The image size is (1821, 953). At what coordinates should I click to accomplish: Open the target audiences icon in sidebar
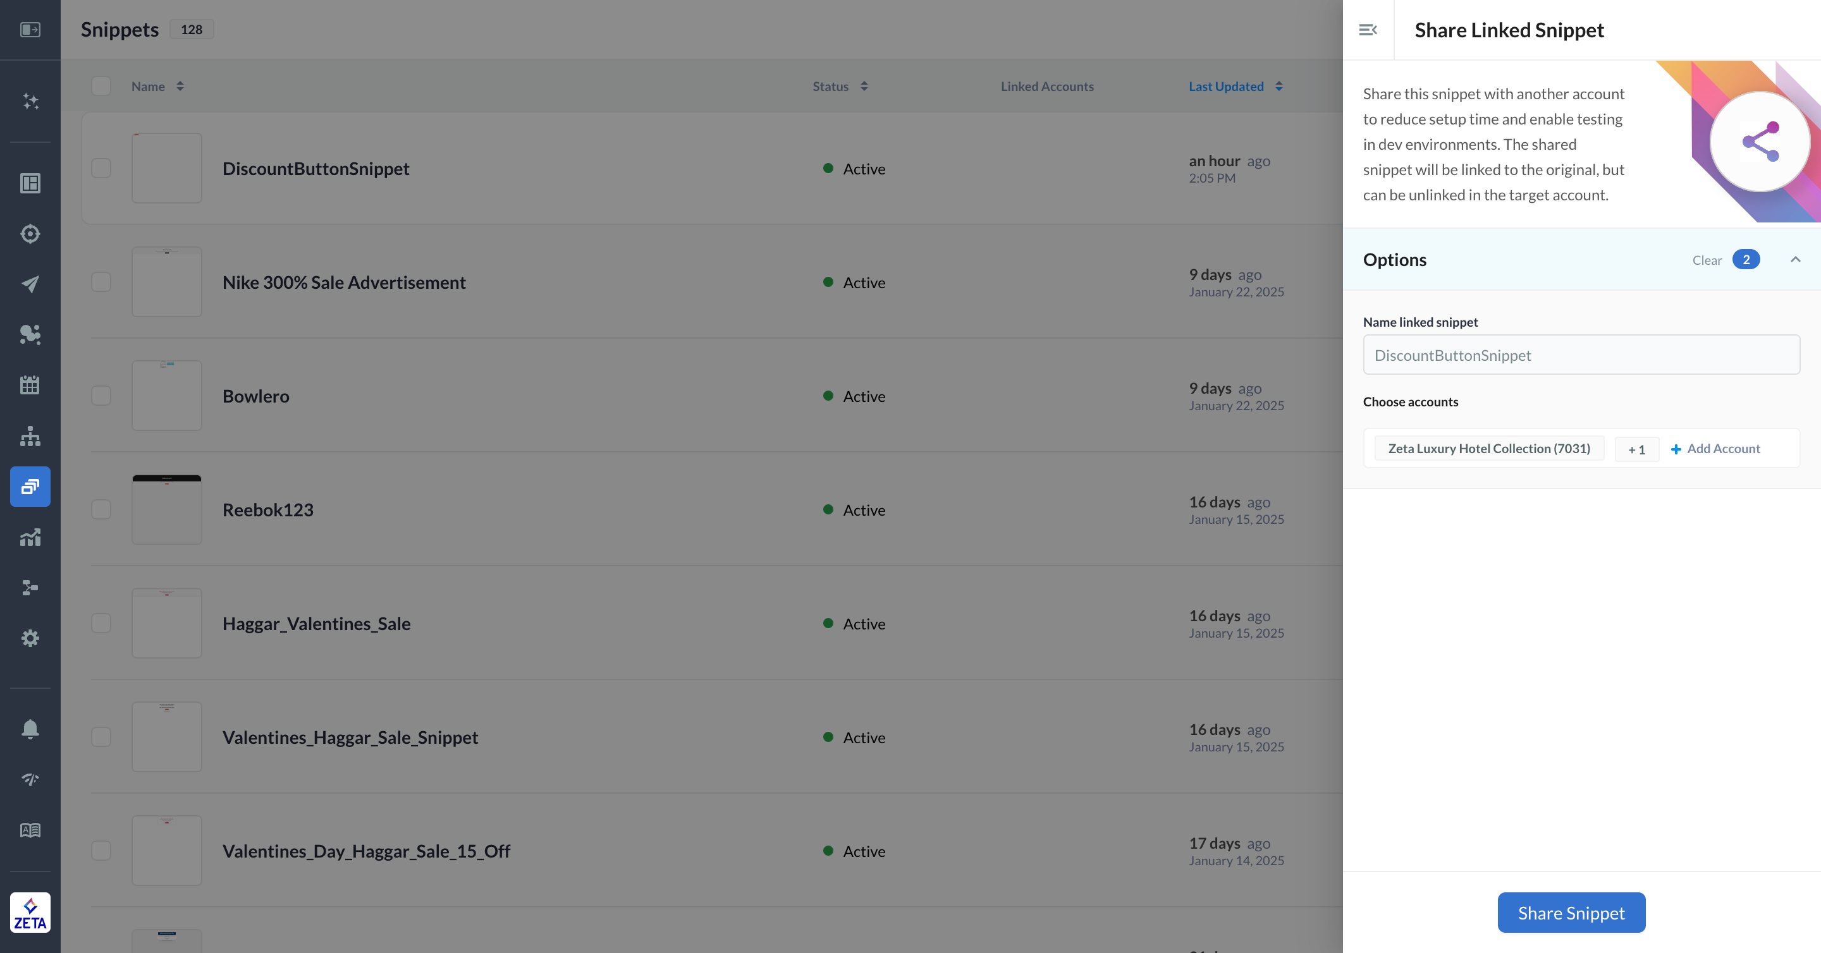click(x=30, y=234)
